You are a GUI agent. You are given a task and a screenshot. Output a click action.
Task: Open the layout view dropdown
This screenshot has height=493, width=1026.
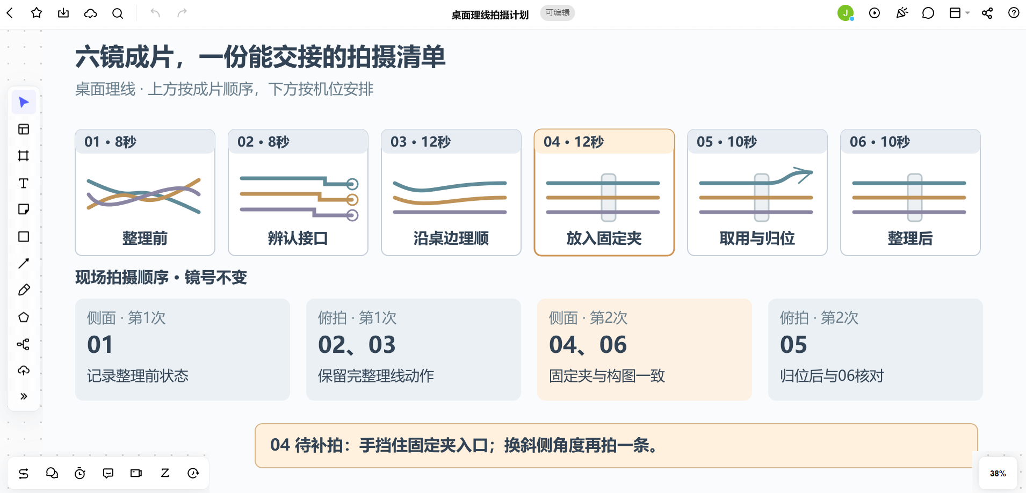tap(959, 13)
